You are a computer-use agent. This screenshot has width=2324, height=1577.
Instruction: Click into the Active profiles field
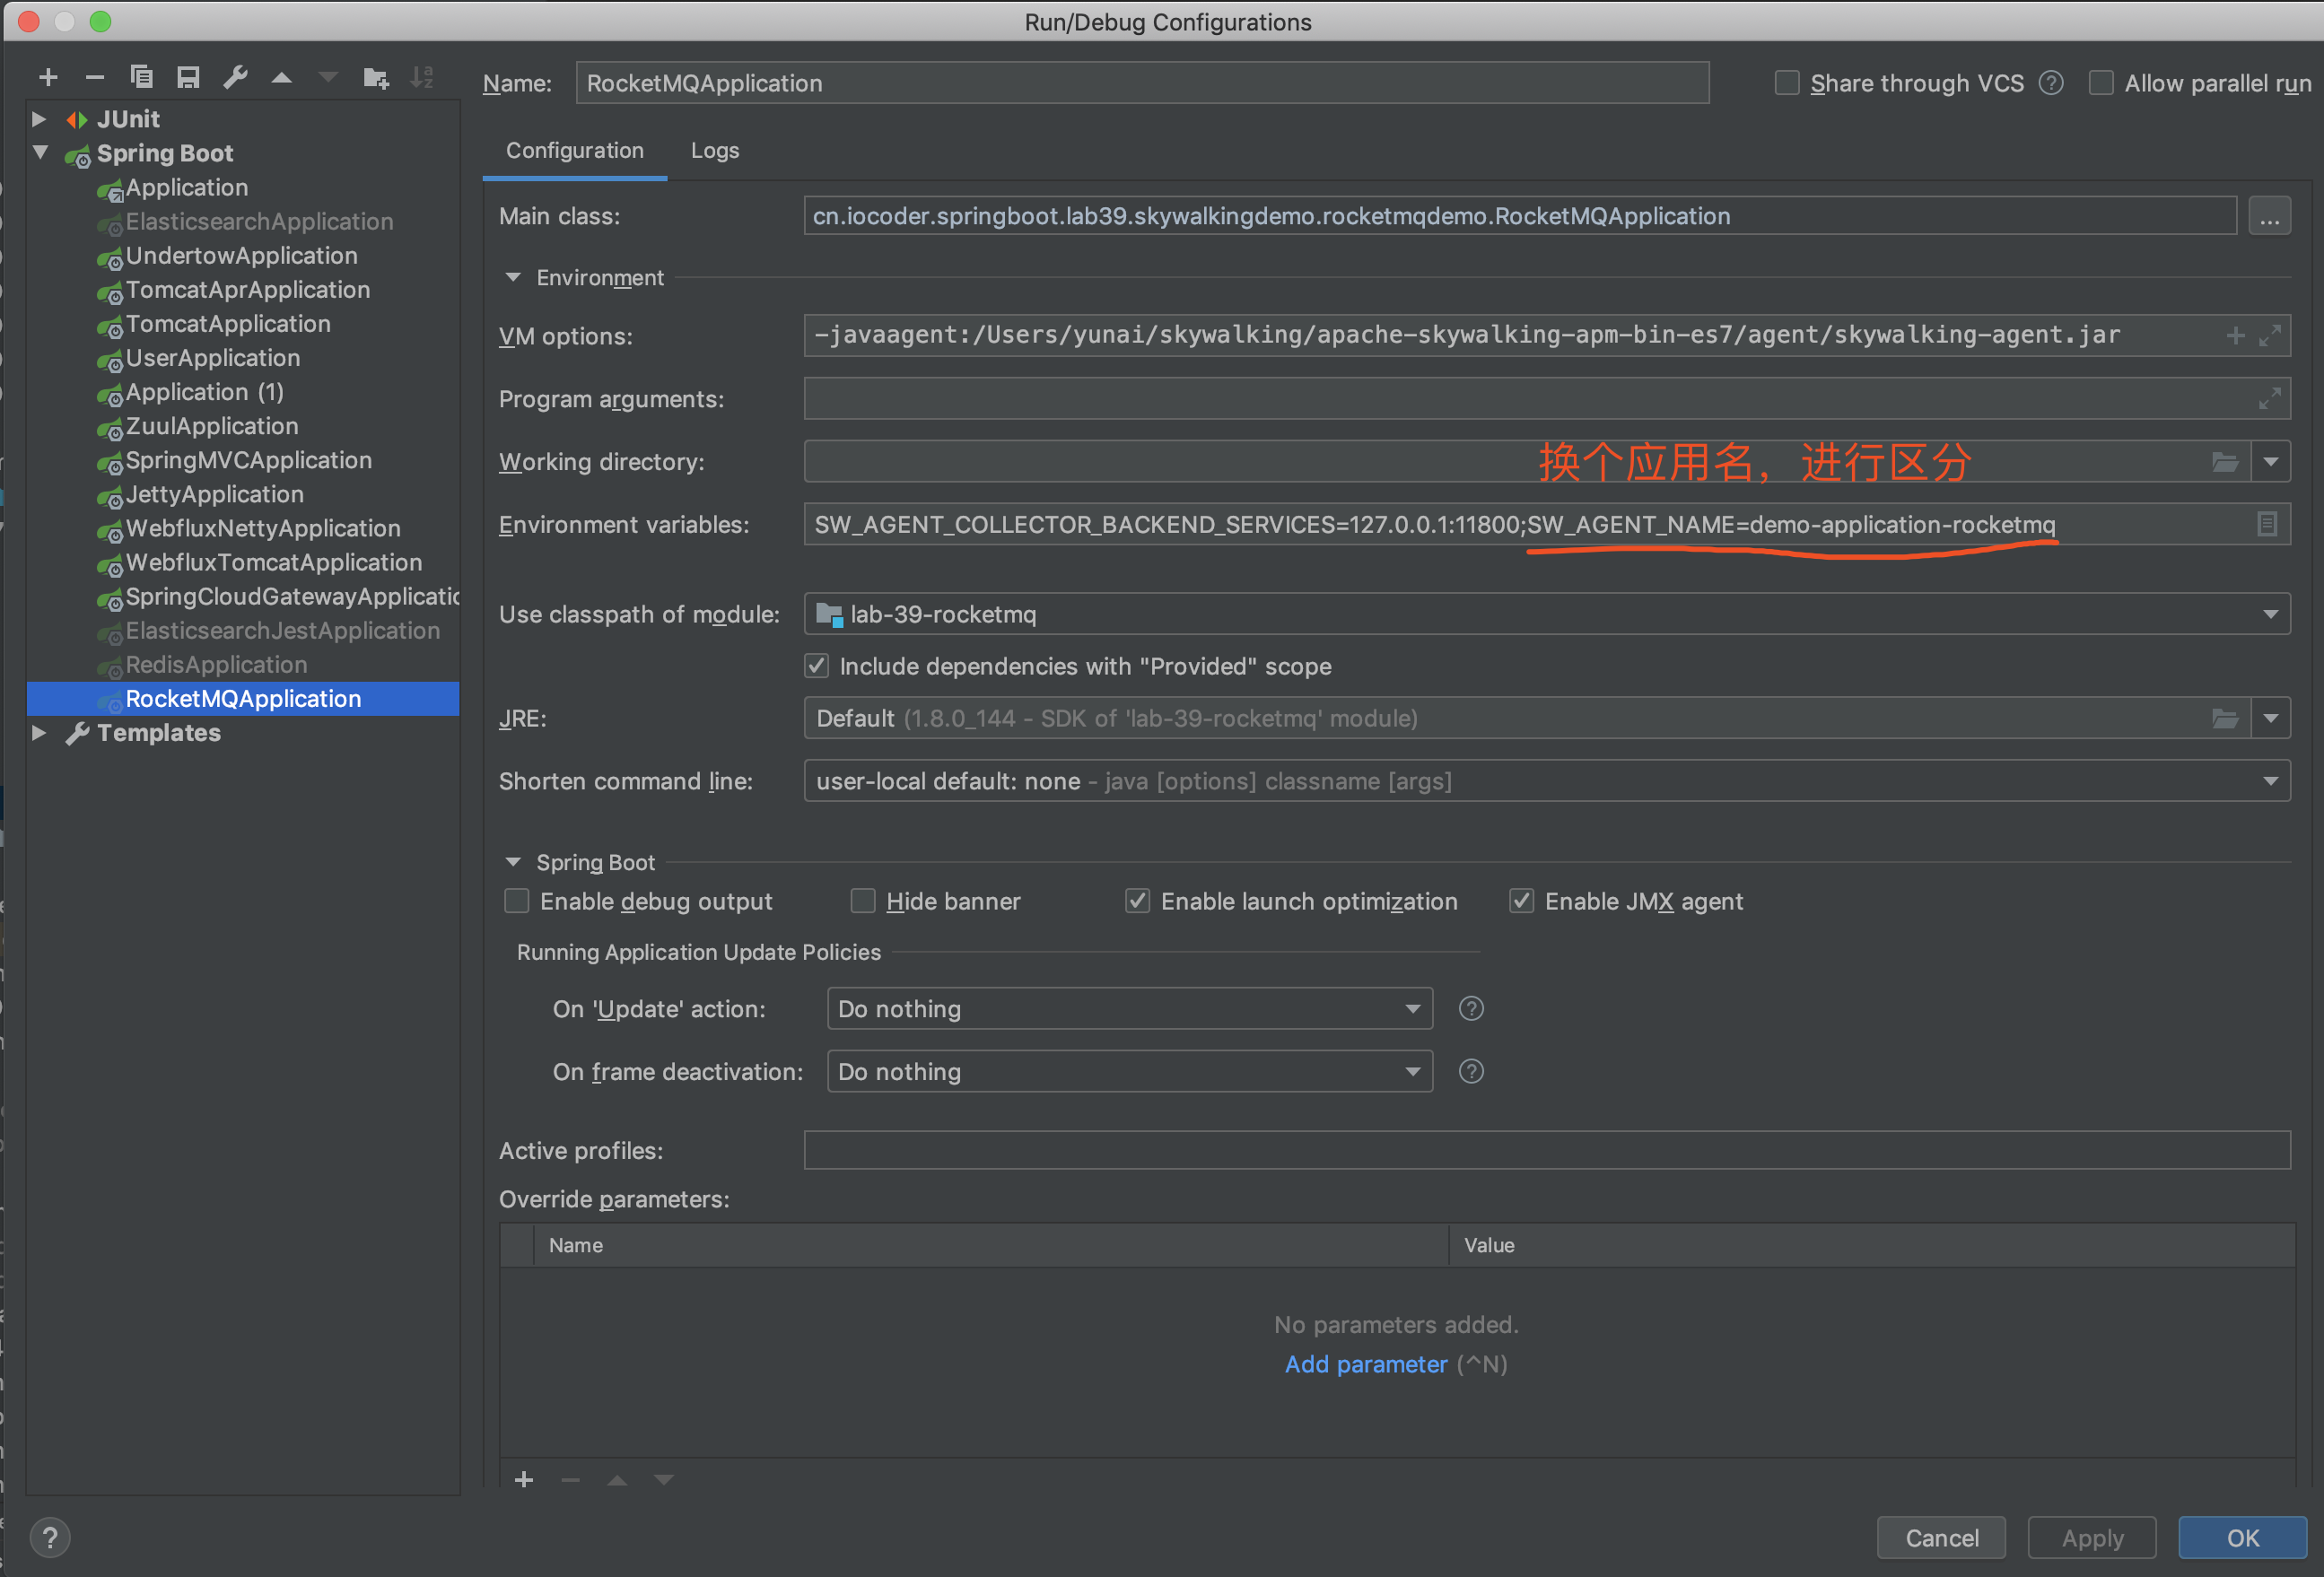pyautogui.click(x=1545, y=1150)
